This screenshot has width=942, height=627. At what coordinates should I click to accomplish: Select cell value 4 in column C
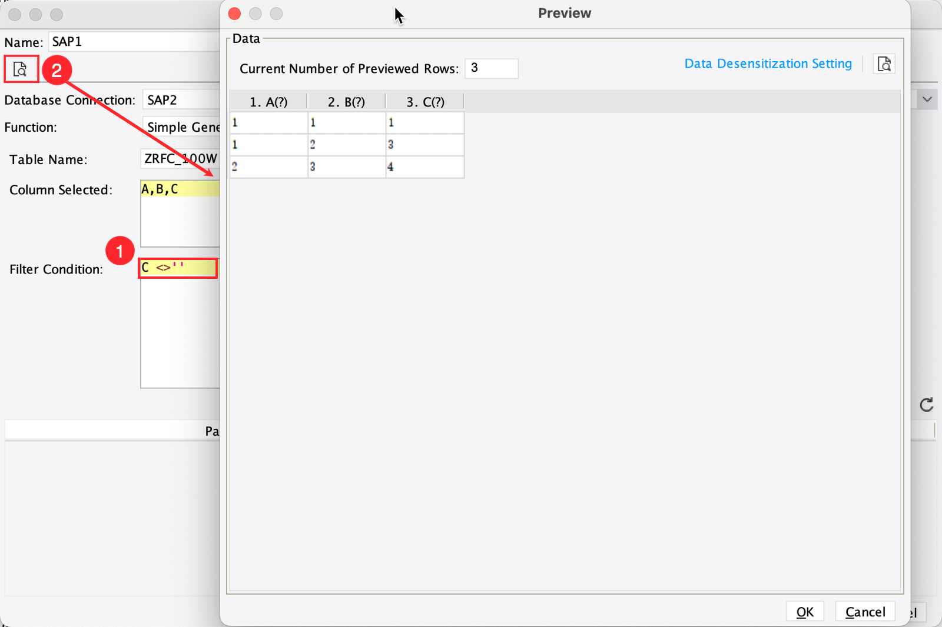424,167
